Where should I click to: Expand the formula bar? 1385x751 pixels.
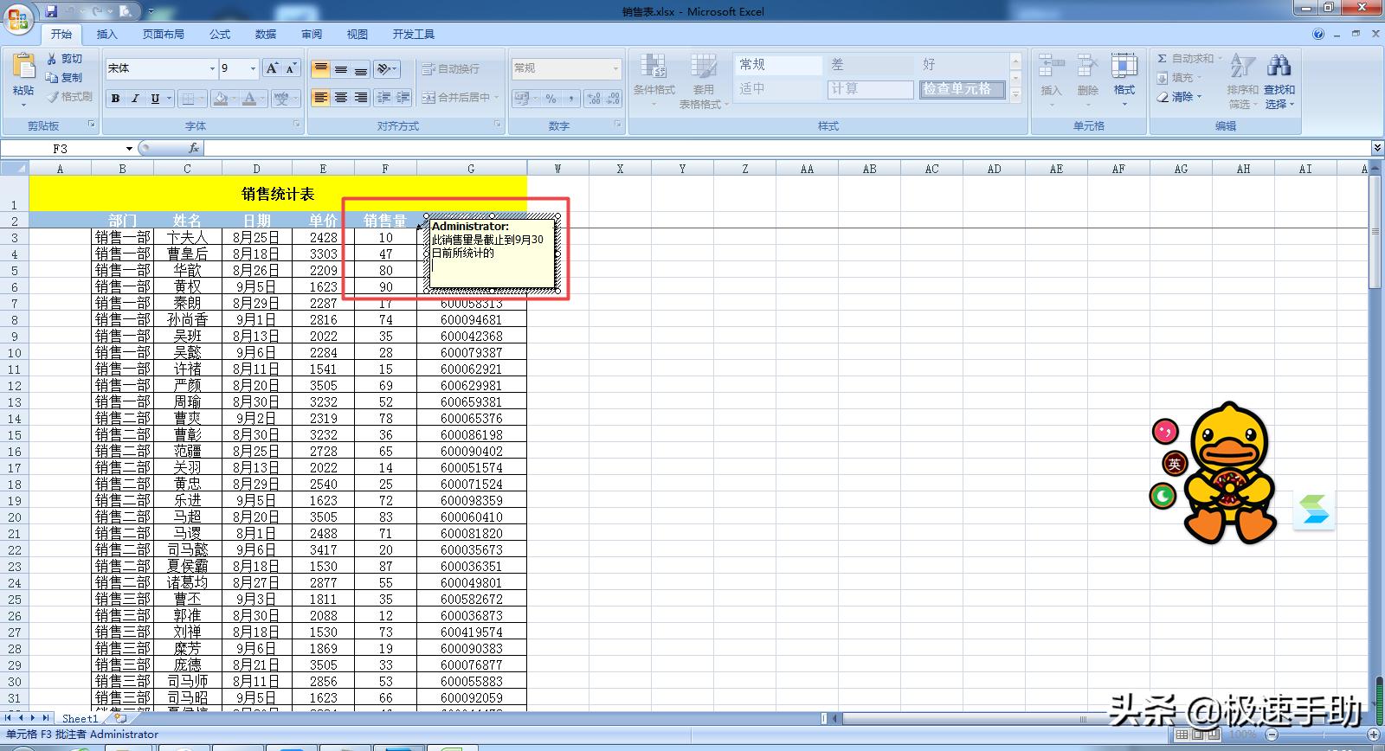coord(1377,148)
